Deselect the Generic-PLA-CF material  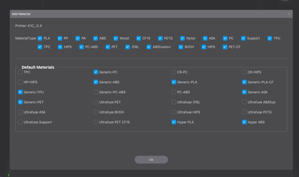click(x=244, y=82)
